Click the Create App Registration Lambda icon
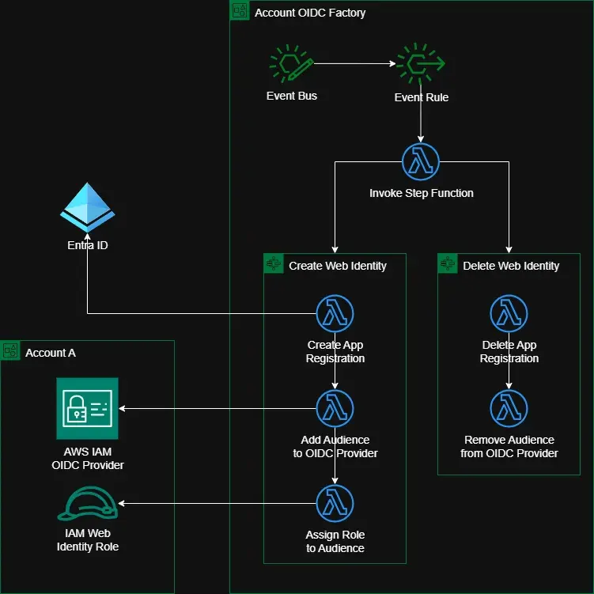The height and width of the screenshot is (594, 594). coord(335,314)
